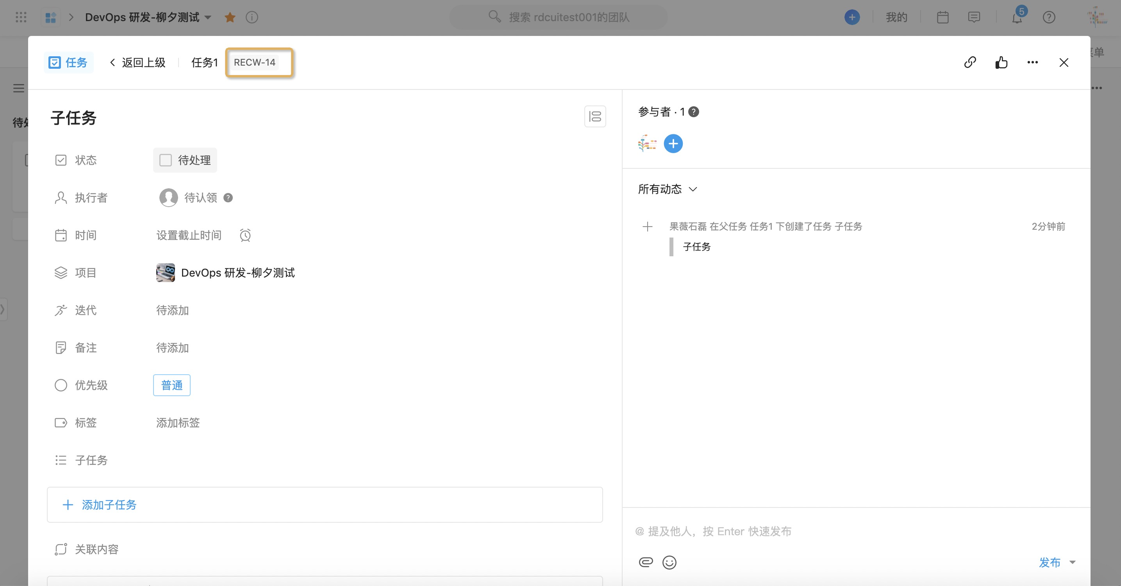Open the more options ellipsis menu in dialog
Screen dimensions: 1121x586
pyautogui.click(x=1032, y=62)
